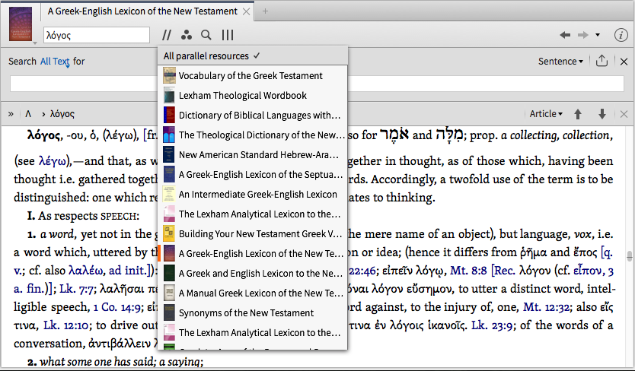The image size is (635, 371).
Task: Click the λόγος reference input box
Action: pos(97,35)
